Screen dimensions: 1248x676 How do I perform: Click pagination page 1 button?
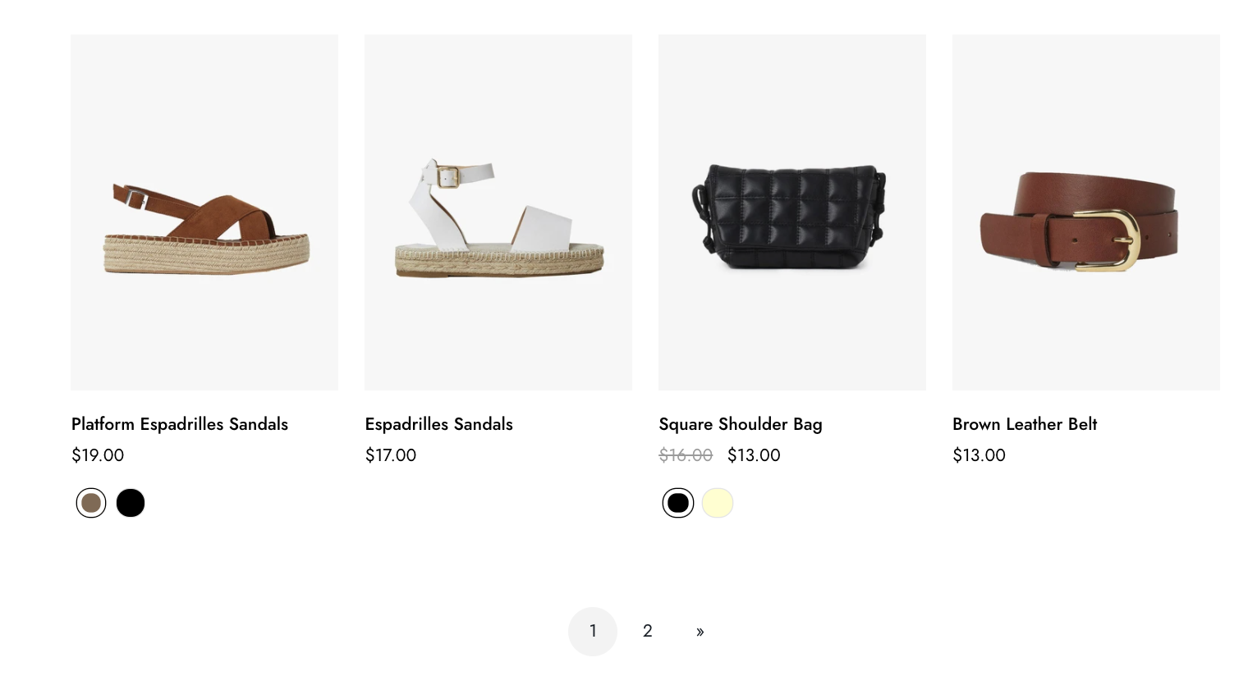coord(593,632)
